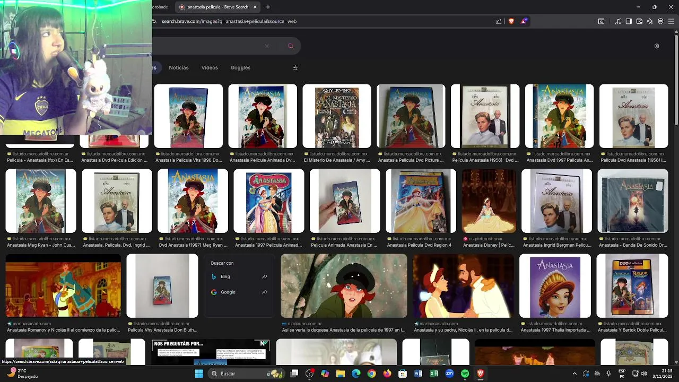The width and height of the screenshot is (679, 382).
Task: Open File Explorer from taskbar
Action: tap(341, 374)
